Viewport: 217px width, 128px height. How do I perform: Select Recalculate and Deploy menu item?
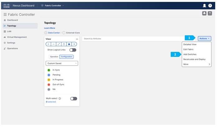point(195,59)
